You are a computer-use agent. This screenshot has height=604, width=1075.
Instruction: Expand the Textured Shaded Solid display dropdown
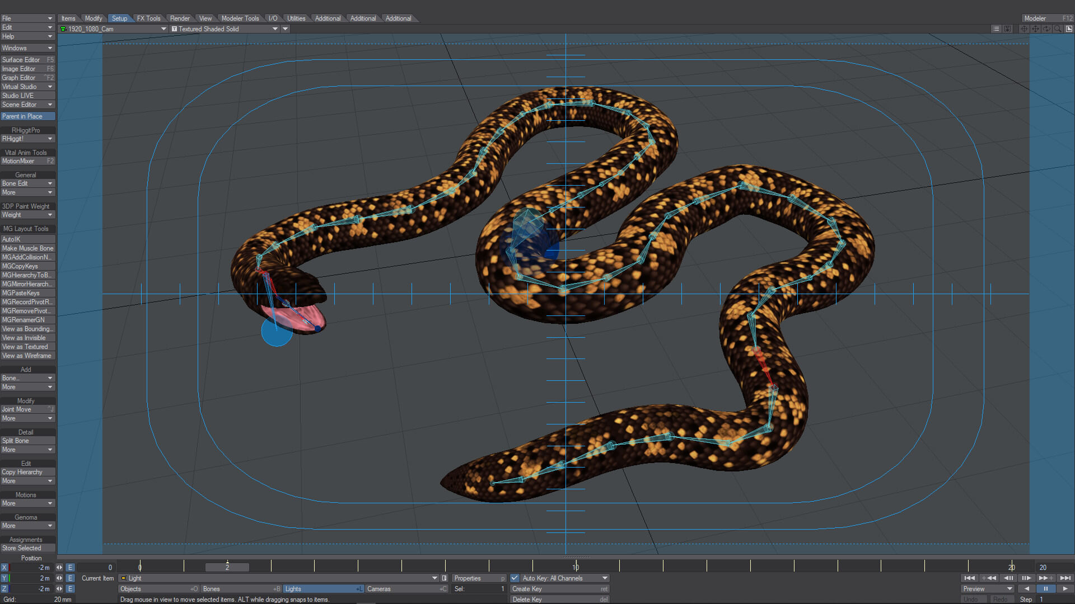point(275,29)
